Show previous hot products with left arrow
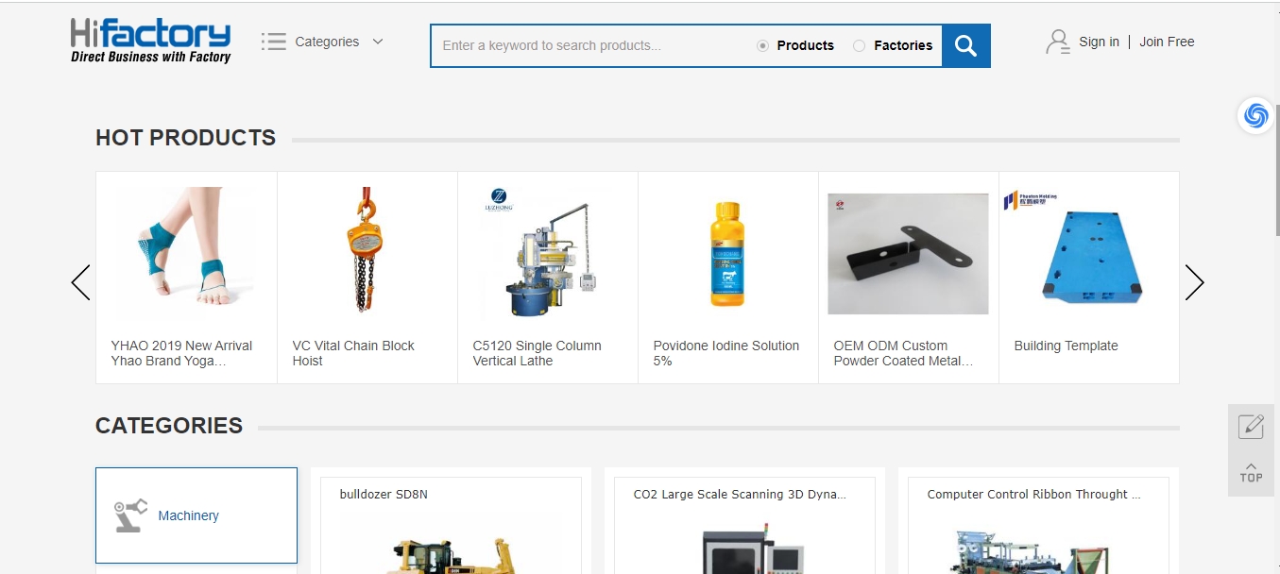This screenshot has height=574, width=1280. coord(81,282)
